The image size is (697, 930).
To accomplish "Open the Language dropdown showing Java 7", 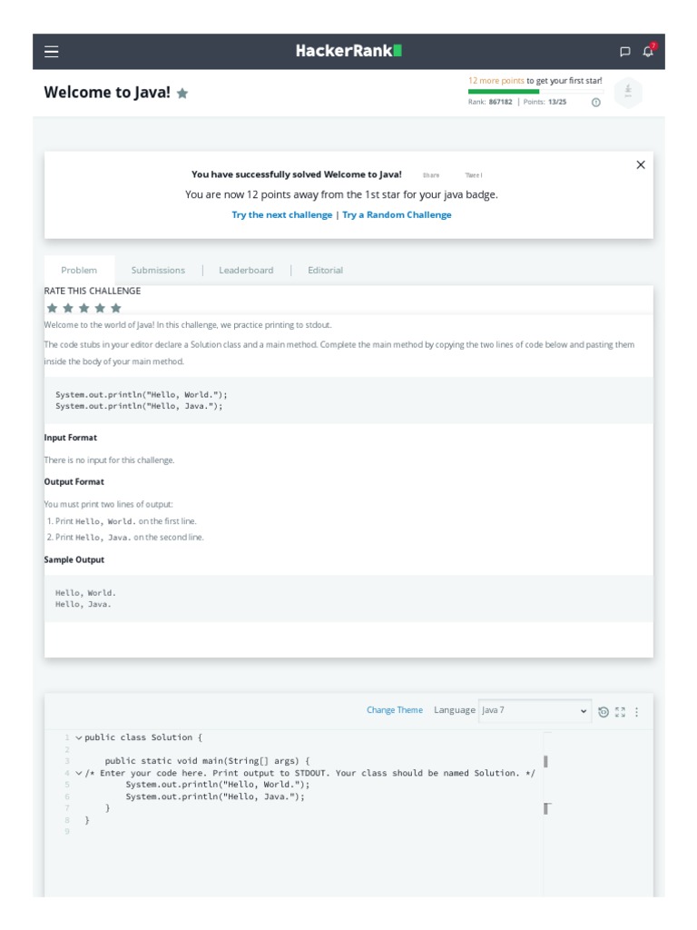I will click(x=535, y=710).
